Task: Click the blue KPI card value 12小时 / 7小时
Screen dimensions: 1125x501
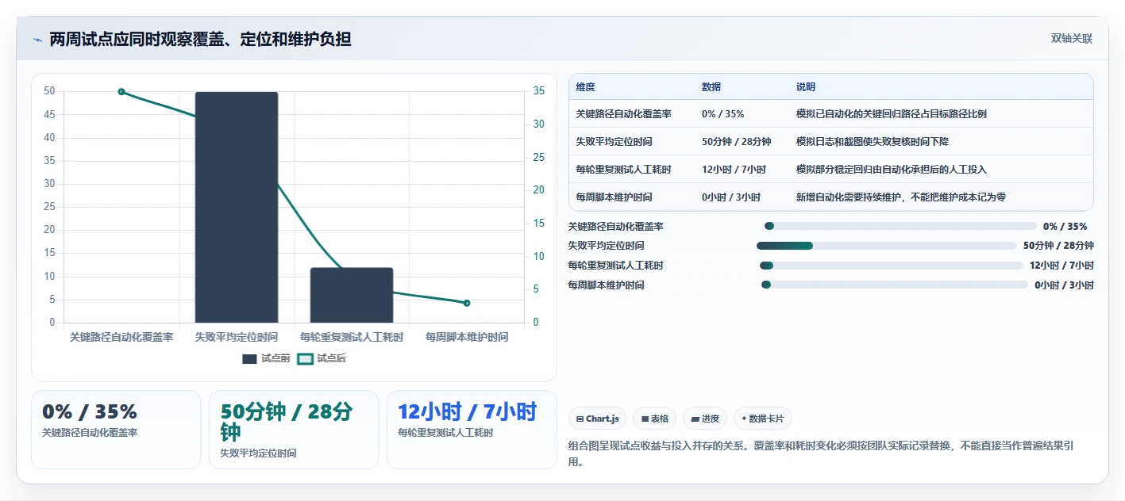Action: pyautogui.click(x=468, y=411)
